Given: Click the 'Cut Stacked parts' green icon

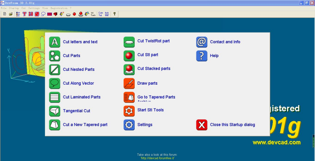Looking at the screenshot, I should 129,70.
